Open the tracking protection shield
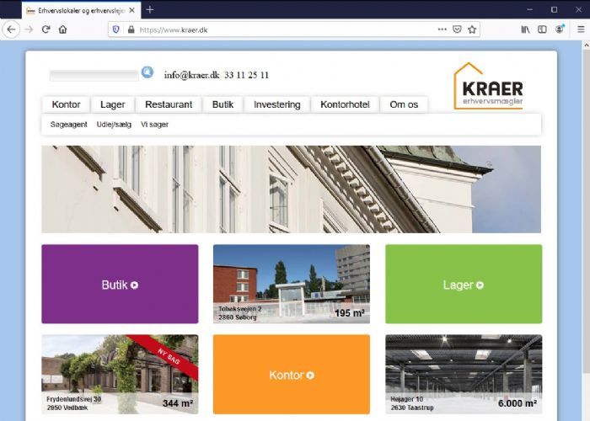 116,29
